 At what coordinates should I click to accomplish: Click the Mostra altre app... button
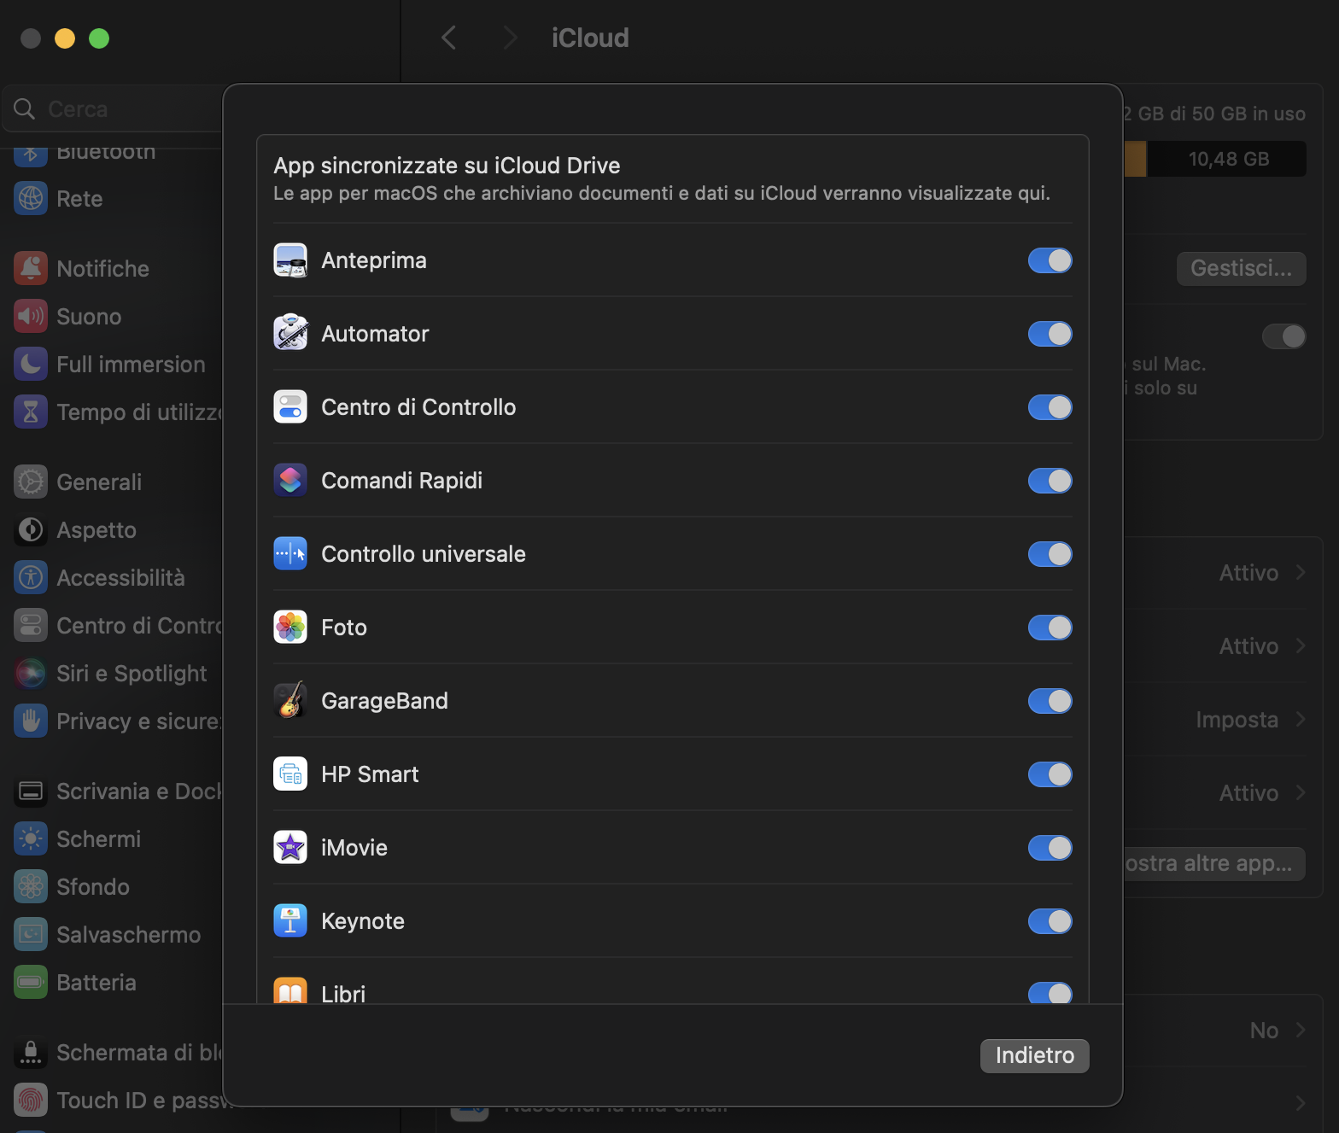[1213, 863]
